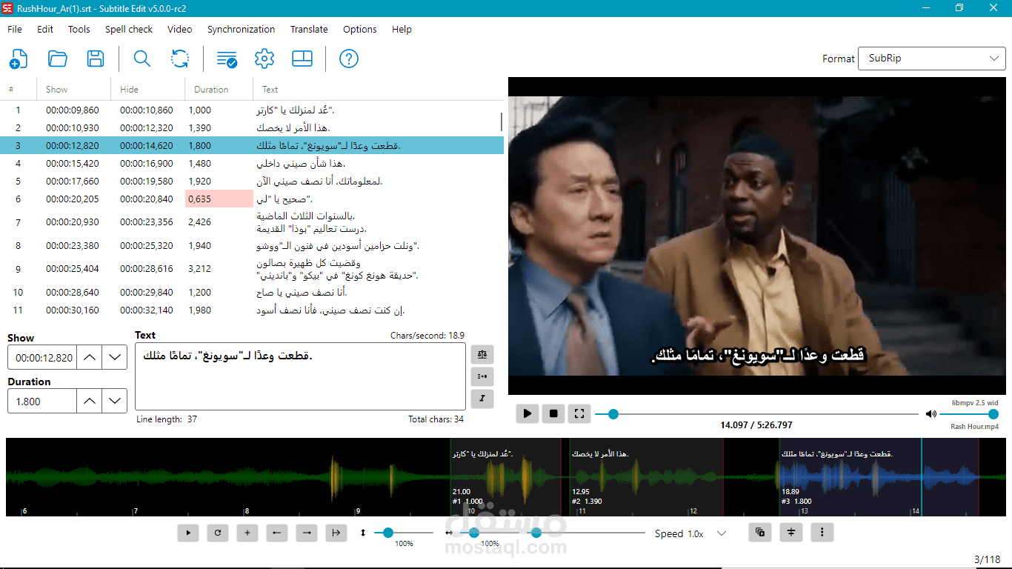The width and height of the screenshot is (1012, 569).
Task: Click waveform segment #2 1.390
Action: pyautogui.click(x=646, y=477)
